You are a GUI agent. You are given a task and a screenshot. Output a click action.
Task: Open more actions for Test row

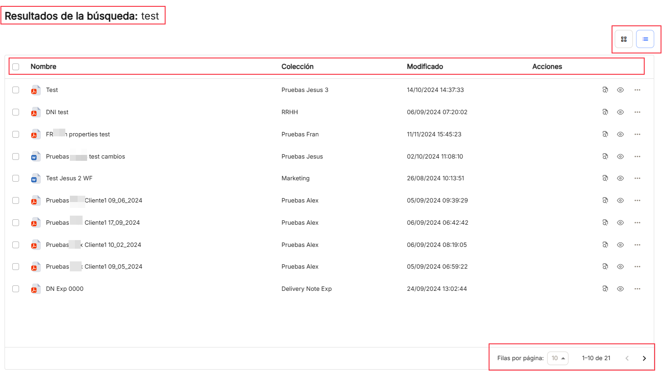pyautogui.click(x=637, y=90)
